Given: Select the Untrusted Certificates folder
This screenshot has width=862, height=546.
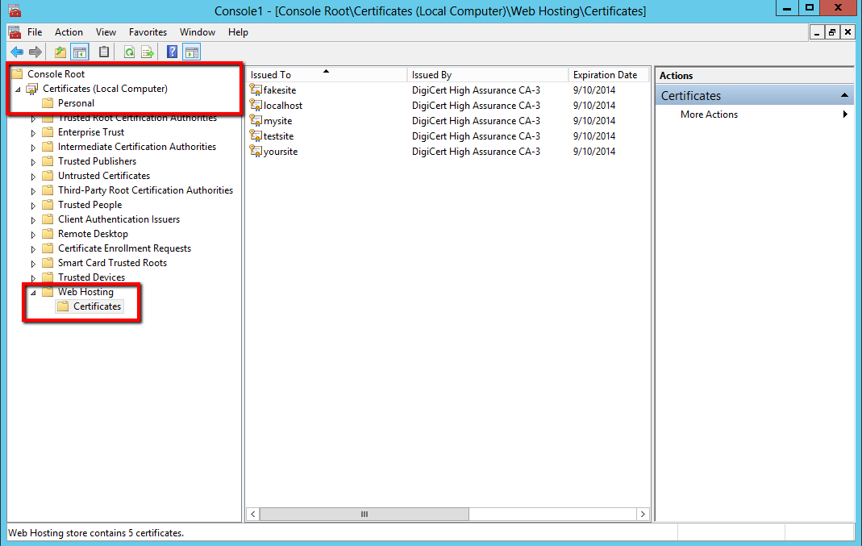Looking at the screenshot, I should pyautogui.click(x=103, y=176).
